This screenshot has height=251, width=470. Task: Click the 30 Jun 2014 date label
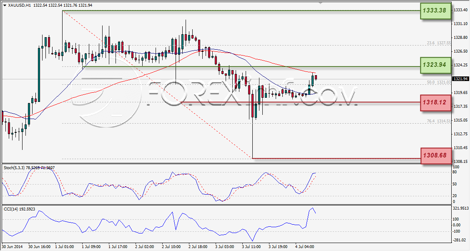[12, 246]
